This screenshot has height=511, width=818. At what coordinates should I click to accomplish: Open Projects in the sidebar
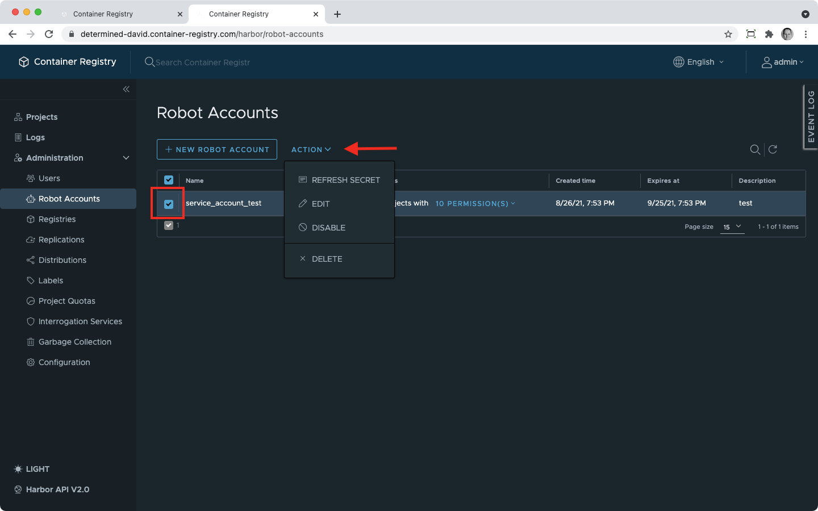tap(41, 117)
